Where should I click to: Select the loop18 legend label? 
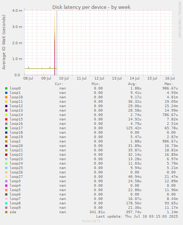click(x=16, y=133)
